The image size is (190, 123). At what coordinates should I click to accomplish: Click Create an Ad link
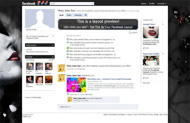point(148,20)
